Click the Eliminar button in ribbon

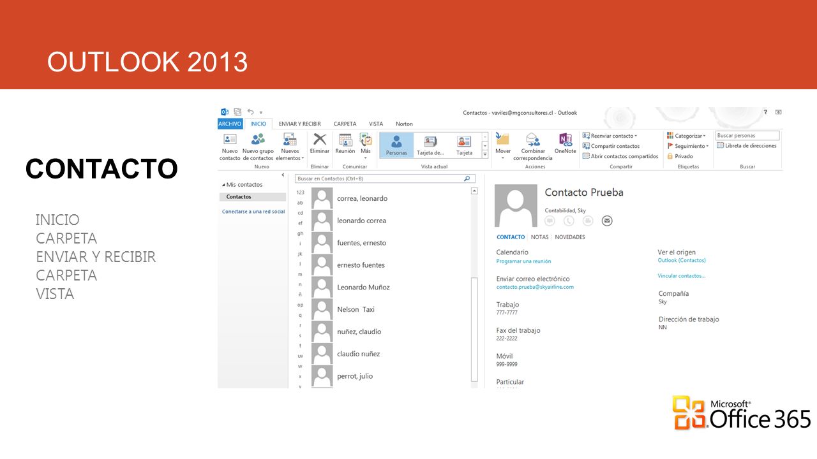[320, 143]
